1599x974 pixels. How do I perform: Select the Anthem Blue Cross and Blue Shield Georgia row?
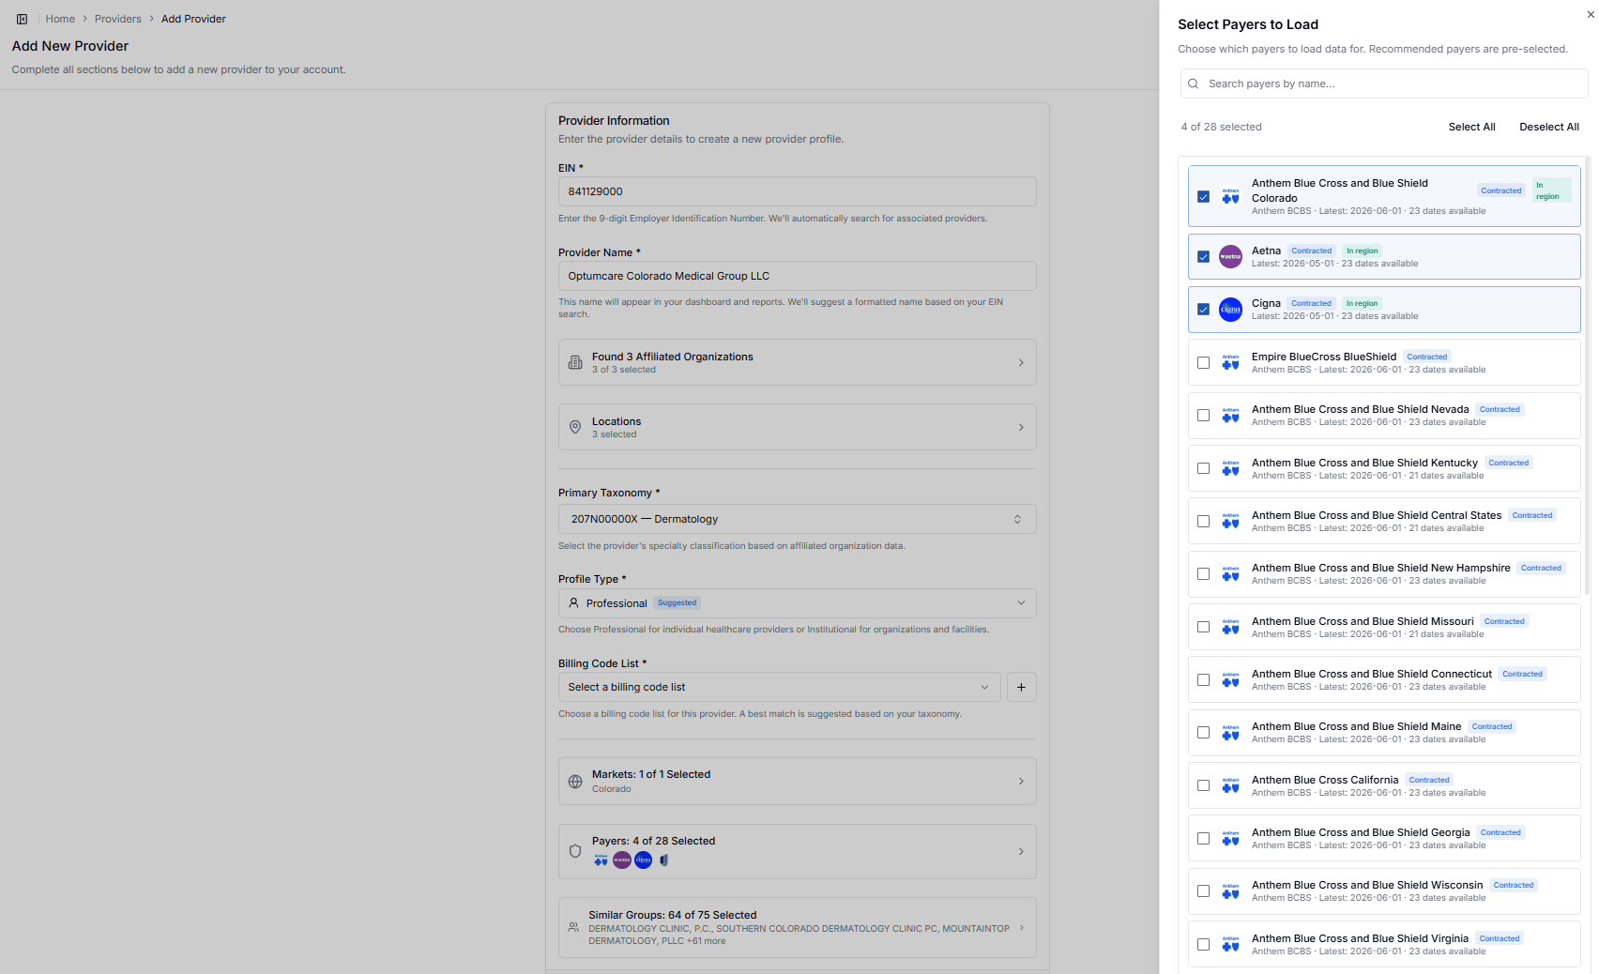pos(1384,838)
